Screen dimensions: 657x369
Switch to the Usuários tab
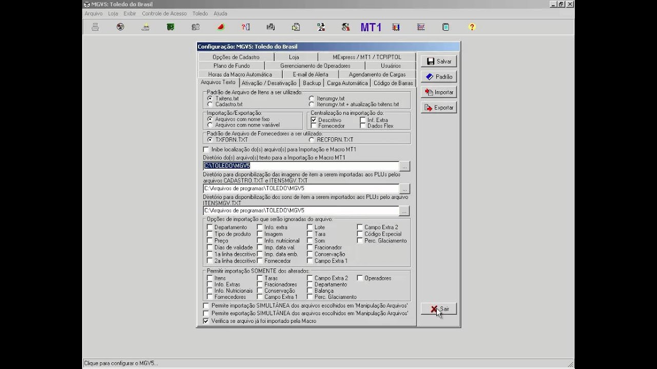click(x=391, y=66)
